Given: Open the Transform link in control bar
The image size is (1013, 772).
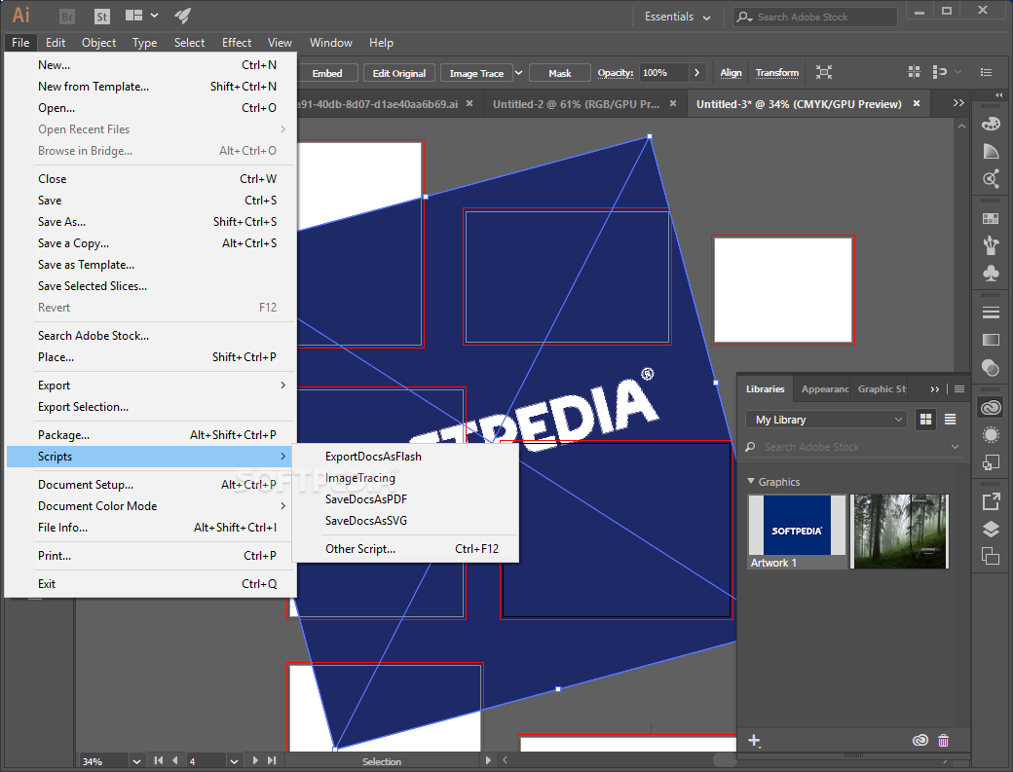Looking at the screenshot, I should coord(777,73).
